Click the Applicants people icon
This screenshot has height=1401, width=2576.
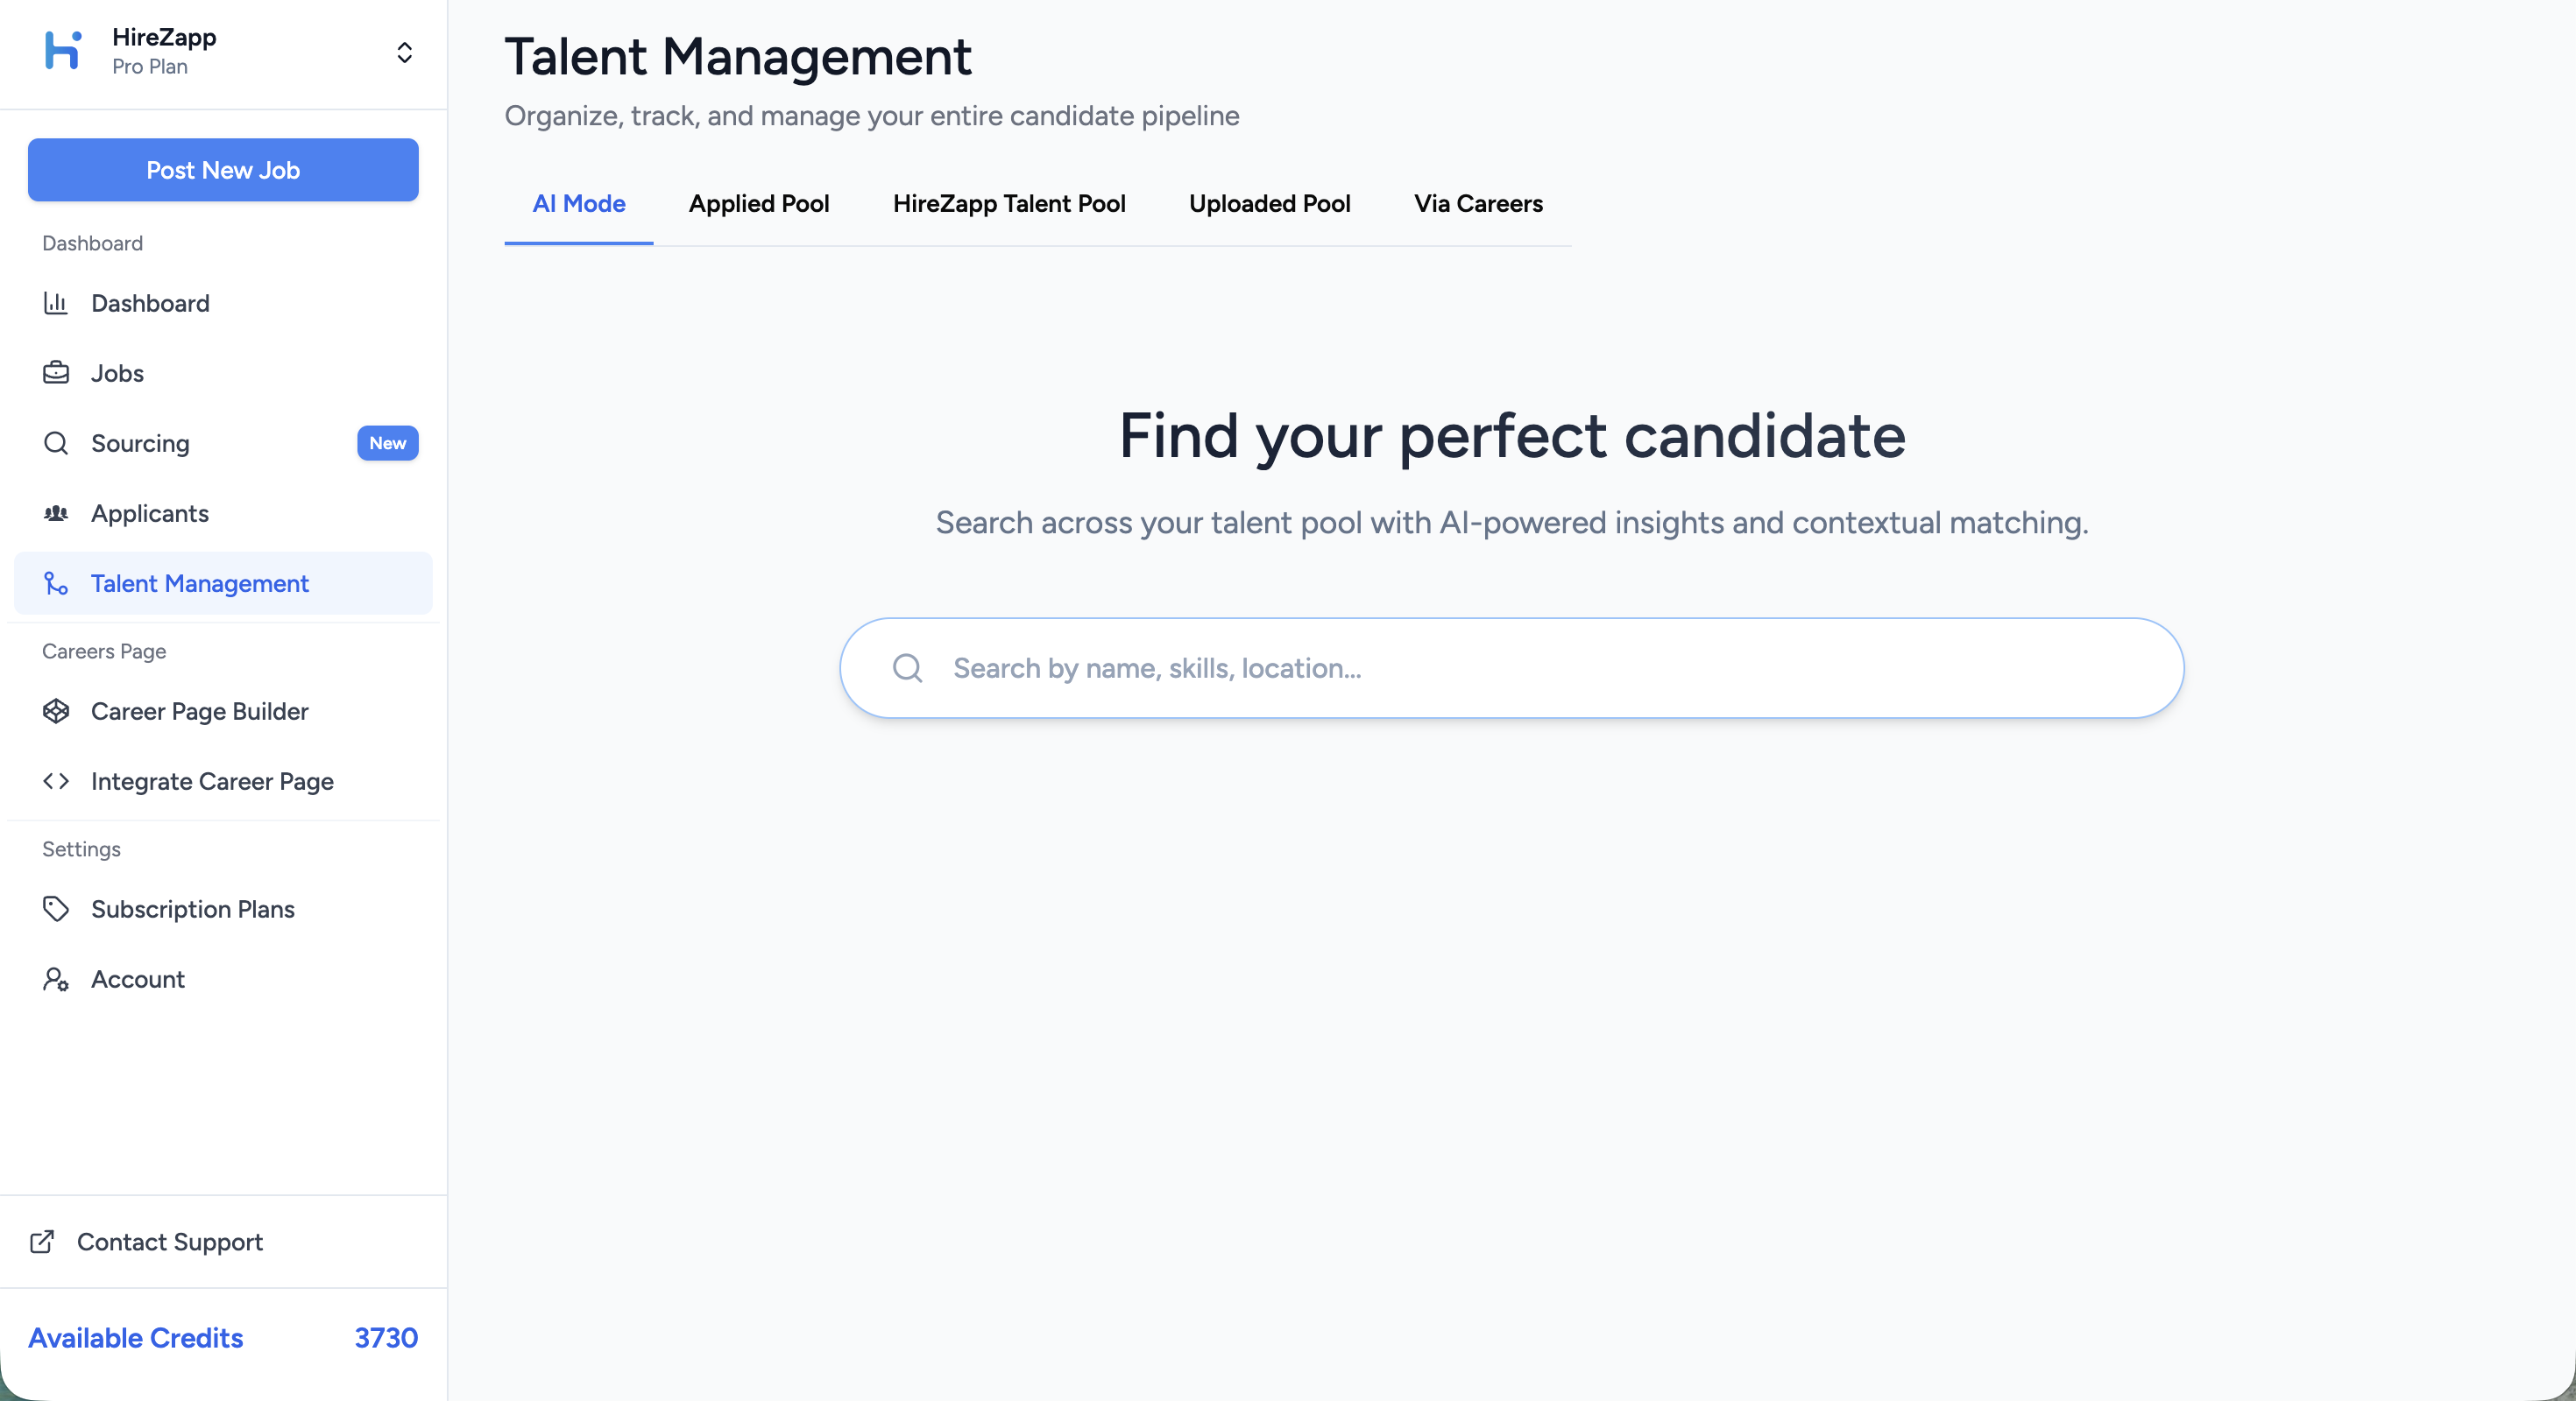point(56,514)
